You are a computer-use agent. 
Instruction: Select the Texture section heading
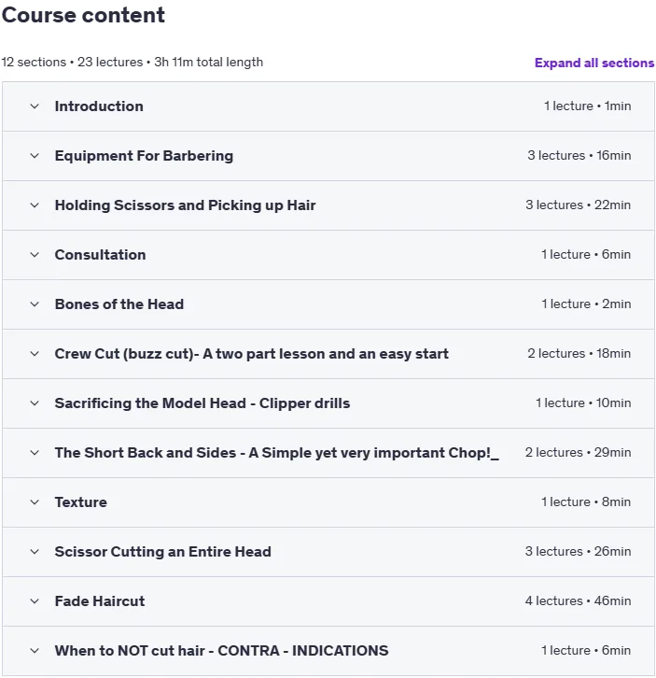click(x=81, y=502)
